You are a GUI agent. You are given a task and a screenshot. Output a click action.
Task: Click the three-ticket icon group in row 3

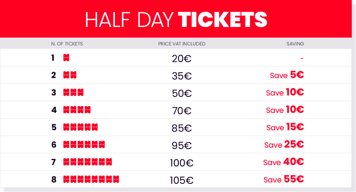(73, 93)
